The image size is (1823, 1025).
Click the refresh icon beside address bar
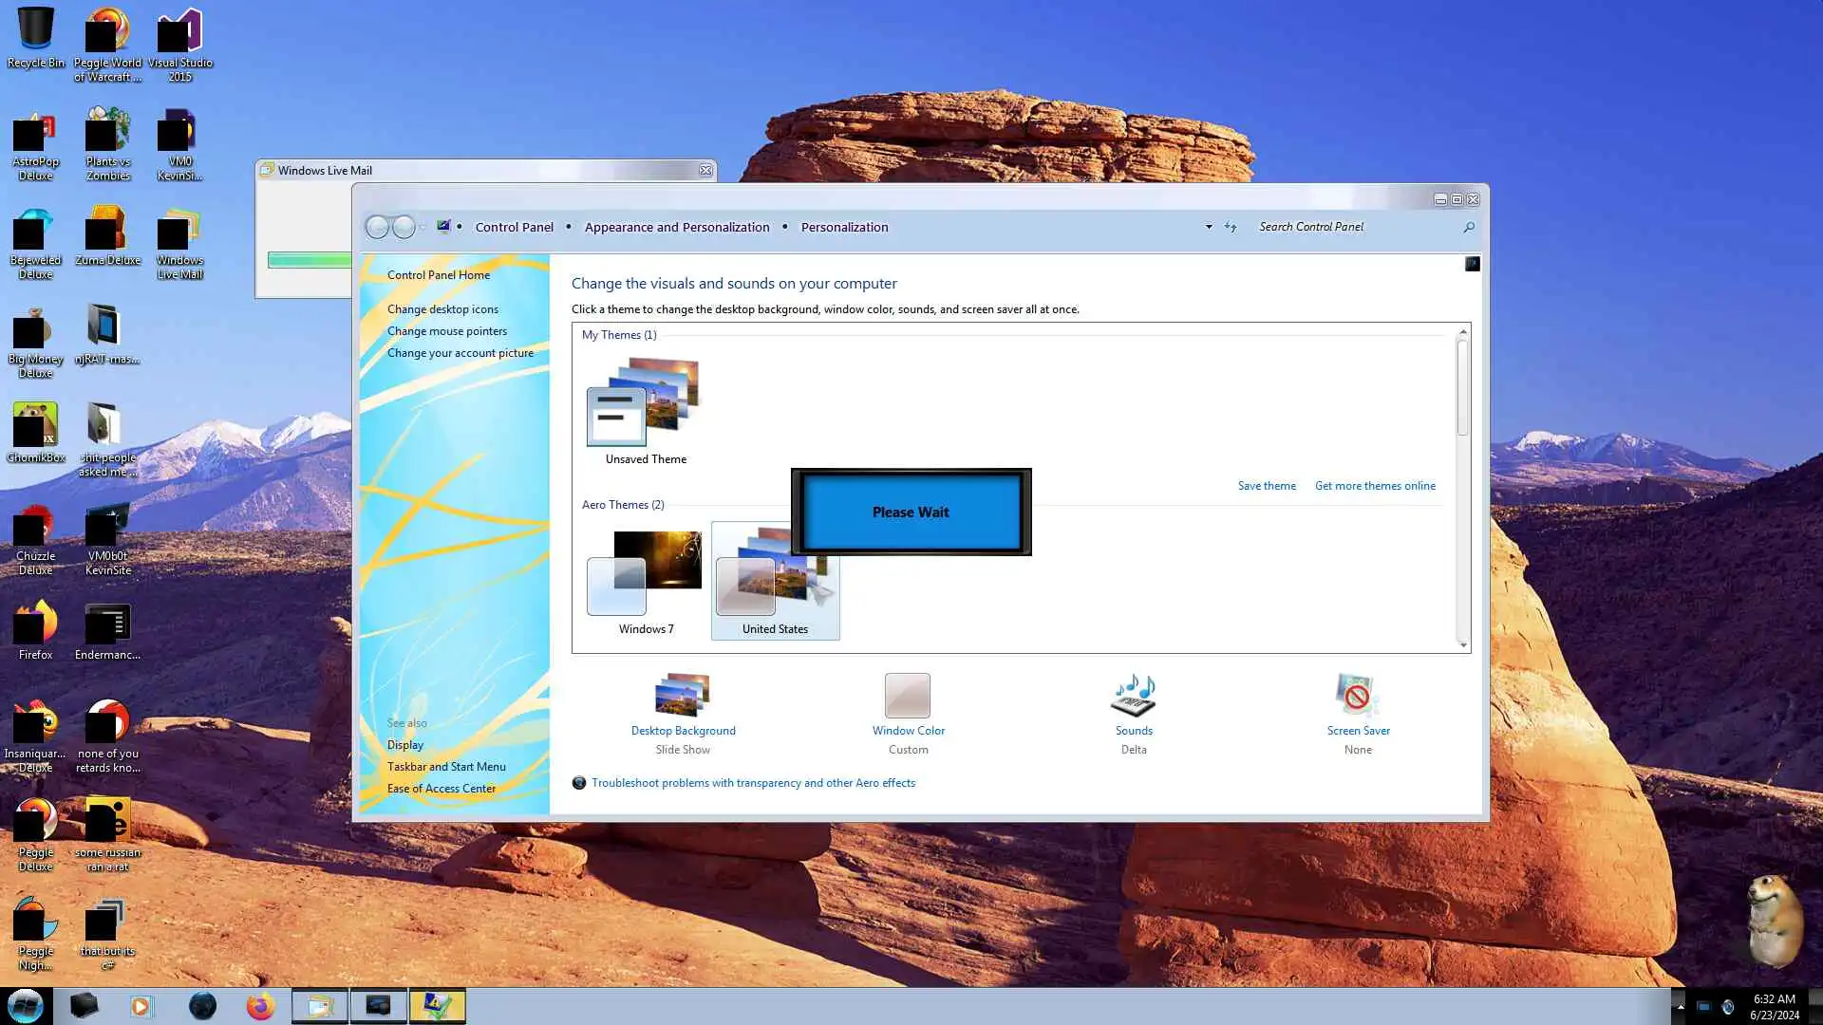pyautogui.click(x=1231, y=228)
